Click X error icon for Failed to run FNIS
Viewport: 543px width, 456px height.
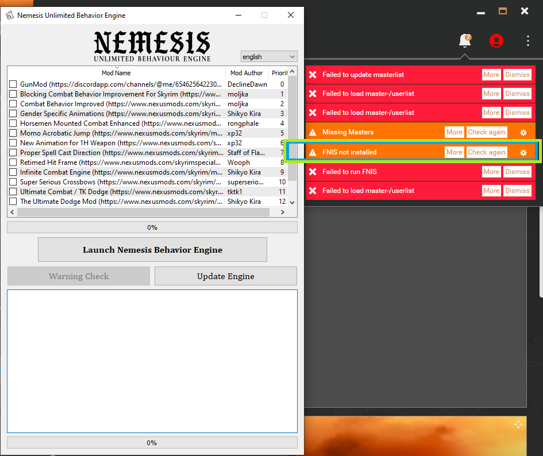(313, 172)
